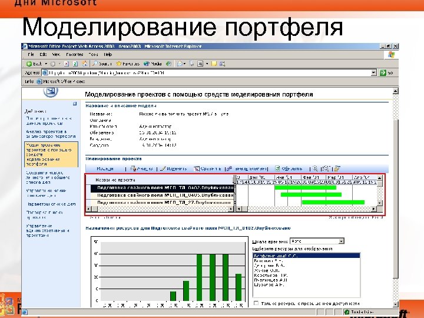424x318 pixels.
Task: Click the green Gantt bar for project TЛ_27
Action: click(333, 202)
